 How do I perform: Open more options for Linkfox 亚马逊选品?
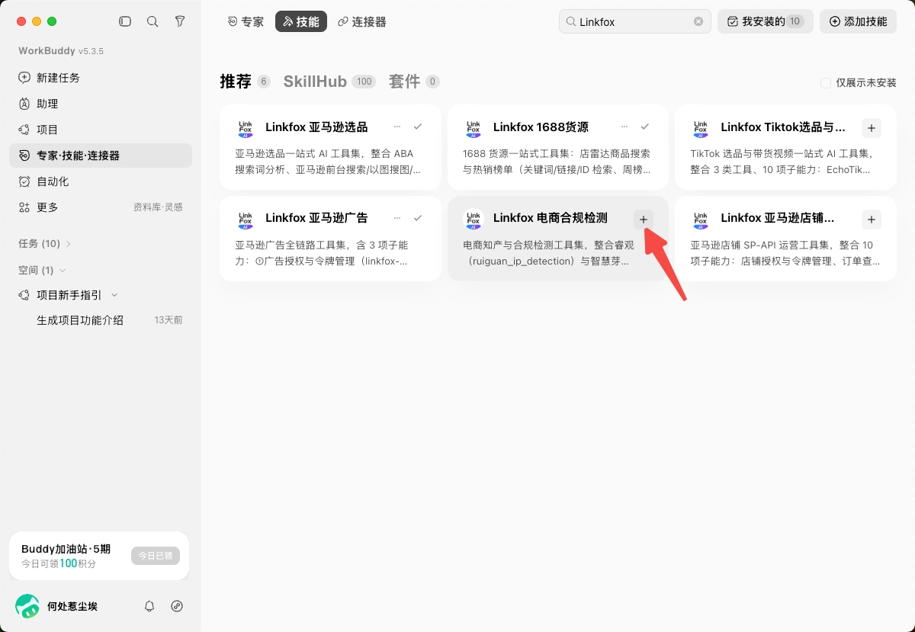click(x=396, y=127)
